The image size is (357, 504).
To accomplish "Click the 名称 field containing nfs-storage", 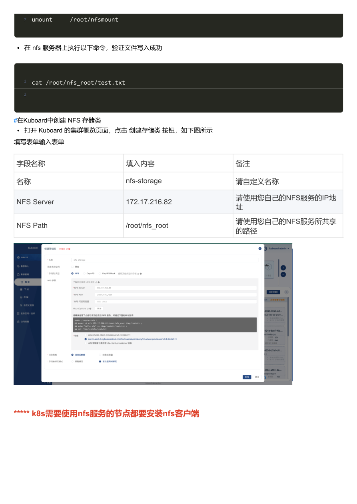I will coord(165,260).
